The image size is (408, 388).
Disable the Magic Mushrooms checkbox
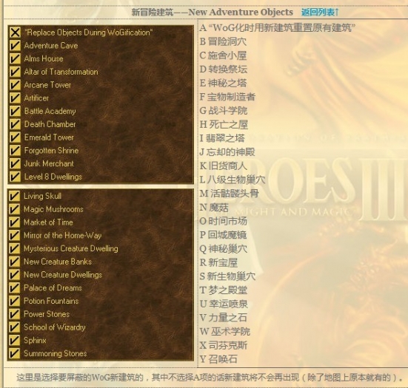[14, 209]
